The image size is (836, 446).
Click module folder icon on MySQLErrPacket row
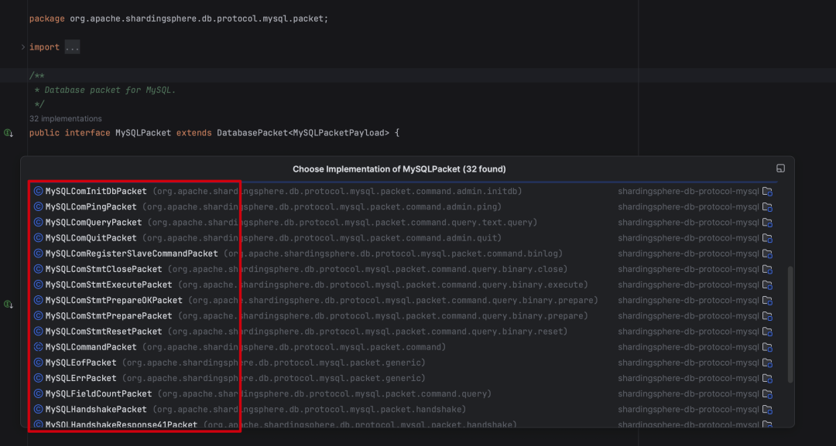click(x=767, y=378)
